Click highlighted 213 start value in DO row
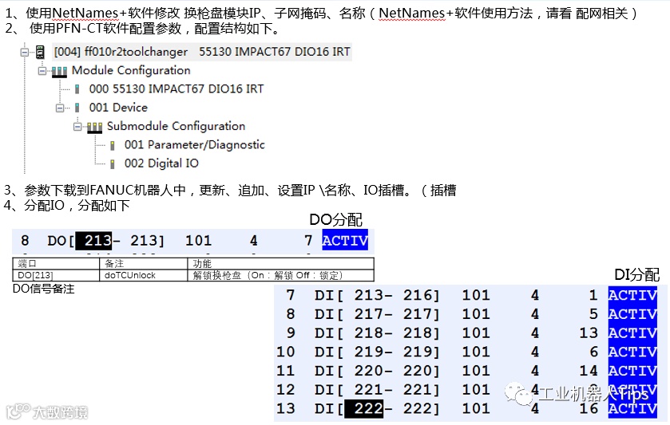The image size is (670, 425). pos(93,241)
